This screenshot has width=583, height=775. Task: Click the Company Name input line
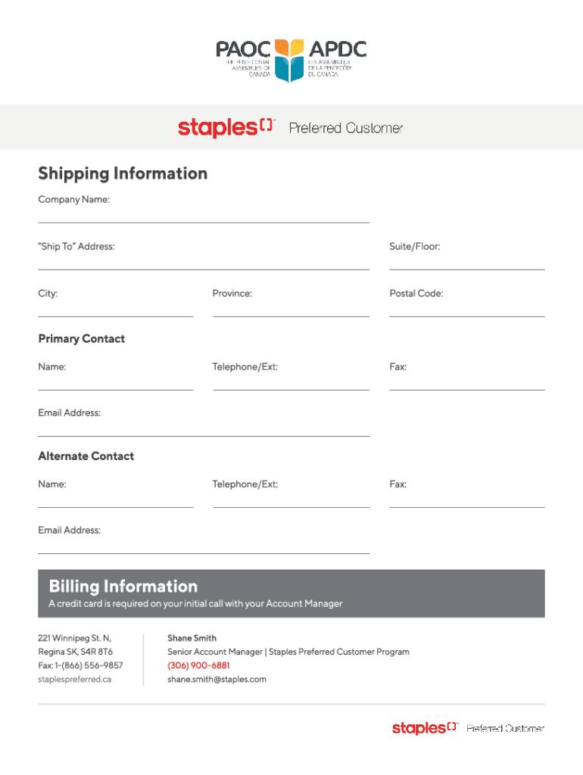click(204, 215)
